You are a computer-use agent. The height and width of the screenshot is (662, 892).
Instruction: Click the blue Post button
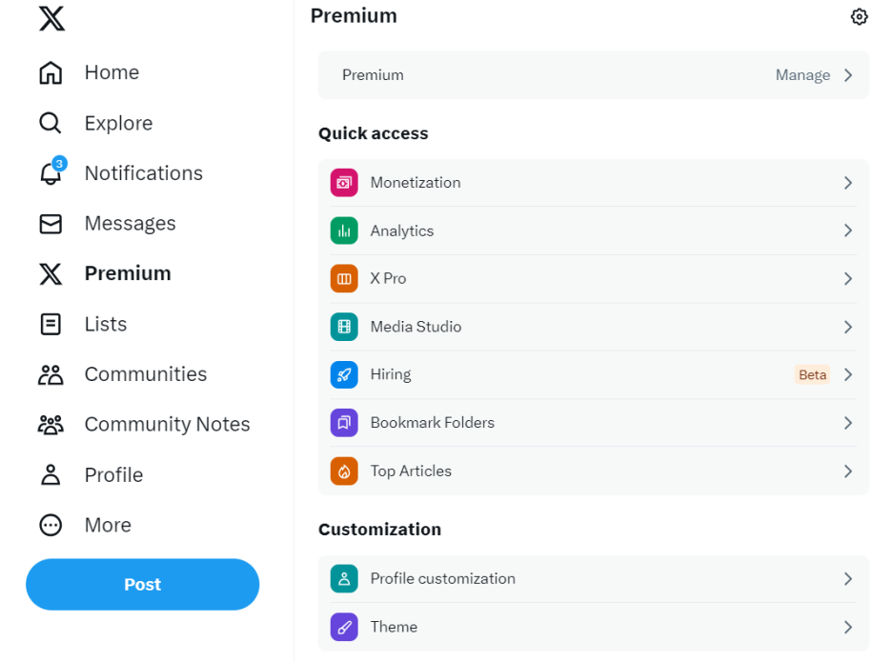(142, 585)
